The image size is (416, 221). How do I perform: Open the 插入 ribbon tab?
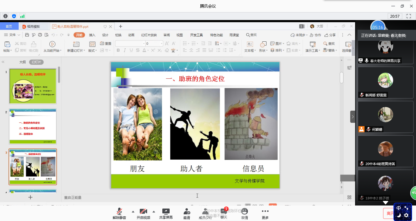92,35
